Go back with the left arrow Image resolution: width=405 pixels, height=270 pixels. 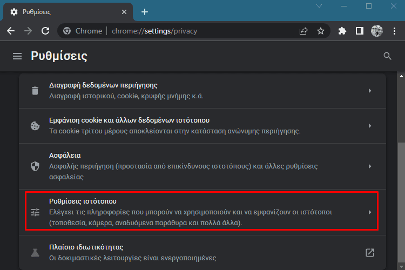click(x=11, y=31)
